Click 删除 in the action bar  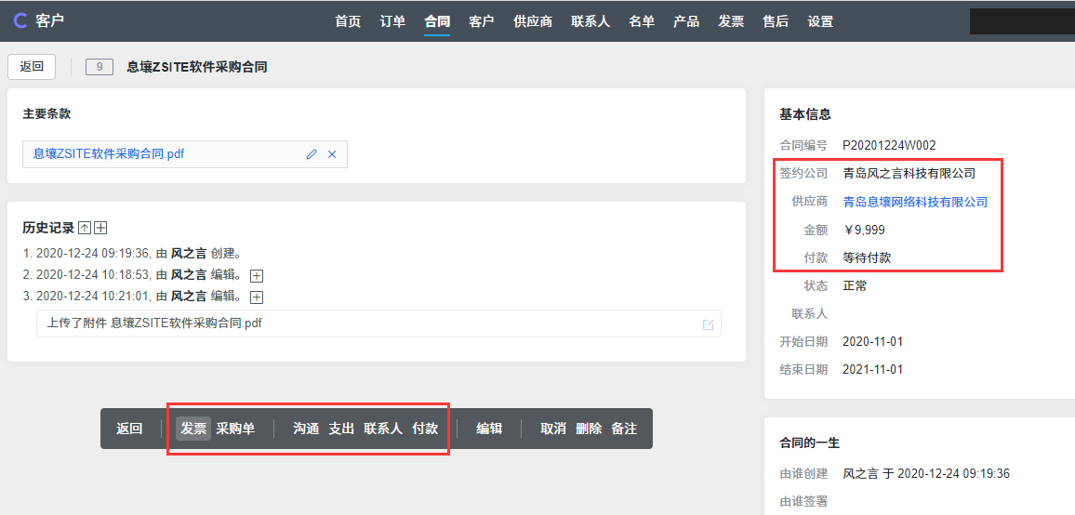589,429
